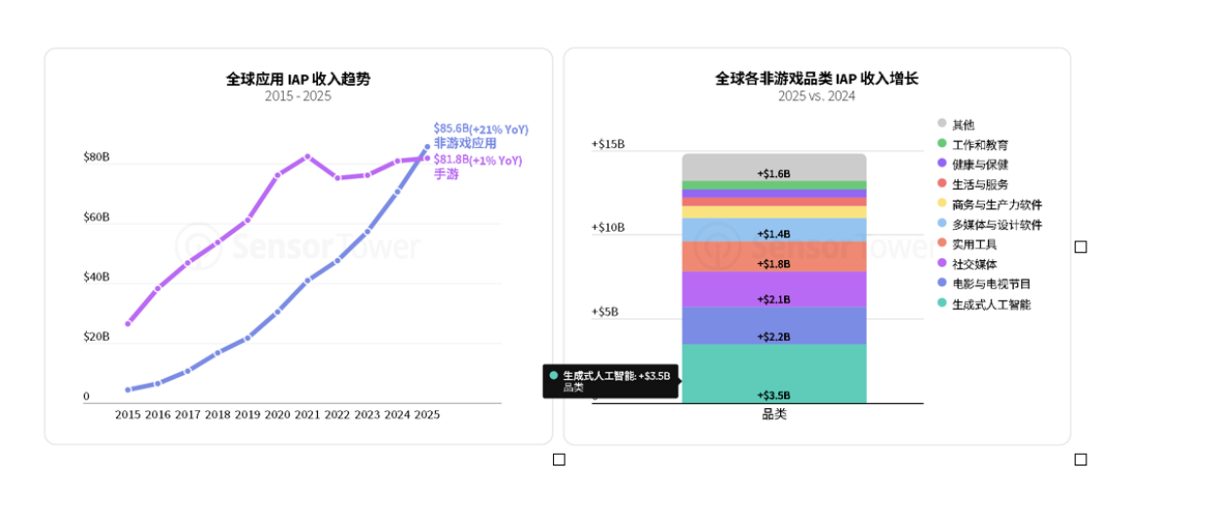Click the 非游戏应用 line label
This screenshot has width=1217, height=522.
(x=465, y=143)
